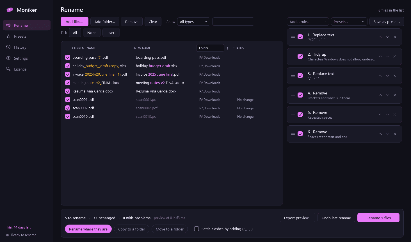Delete rule 1 Replace text
Screen dimensions: 411x242
coord(395,37)
